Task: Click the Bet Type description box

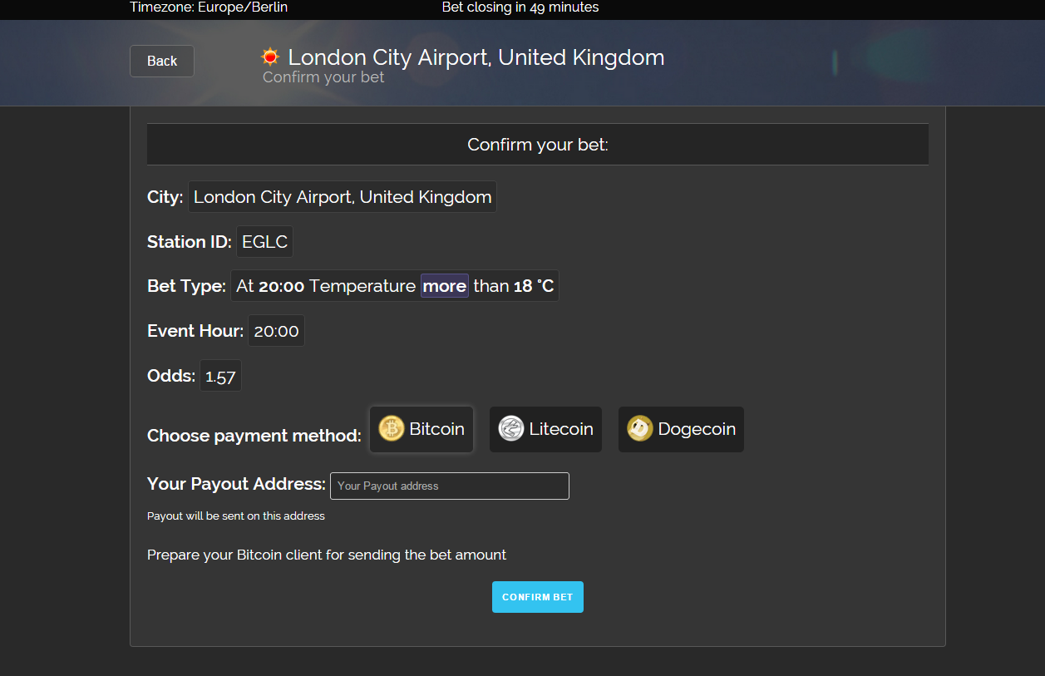Action: 395,285
